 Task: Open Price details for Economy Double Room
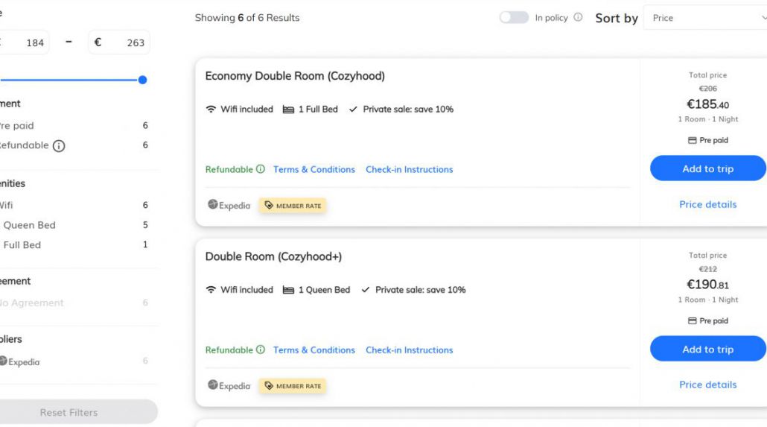pos(707,204)
